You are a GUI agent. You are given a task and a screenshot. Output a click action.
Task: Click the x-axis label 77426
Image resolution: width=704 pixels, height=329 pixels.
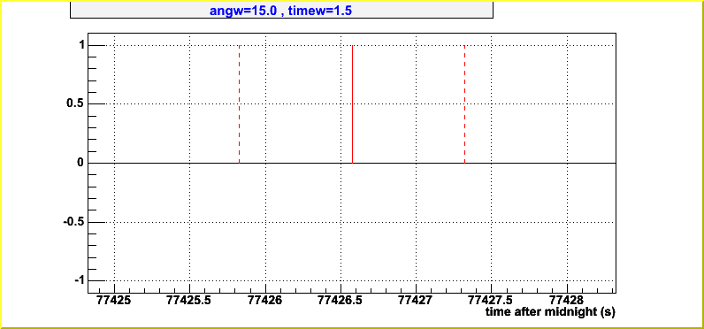pos(265,300)
